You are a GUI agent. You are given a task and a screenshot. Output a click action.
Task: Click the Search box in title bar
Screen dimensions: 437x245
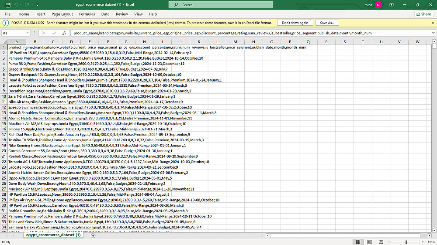coord(221,5)
